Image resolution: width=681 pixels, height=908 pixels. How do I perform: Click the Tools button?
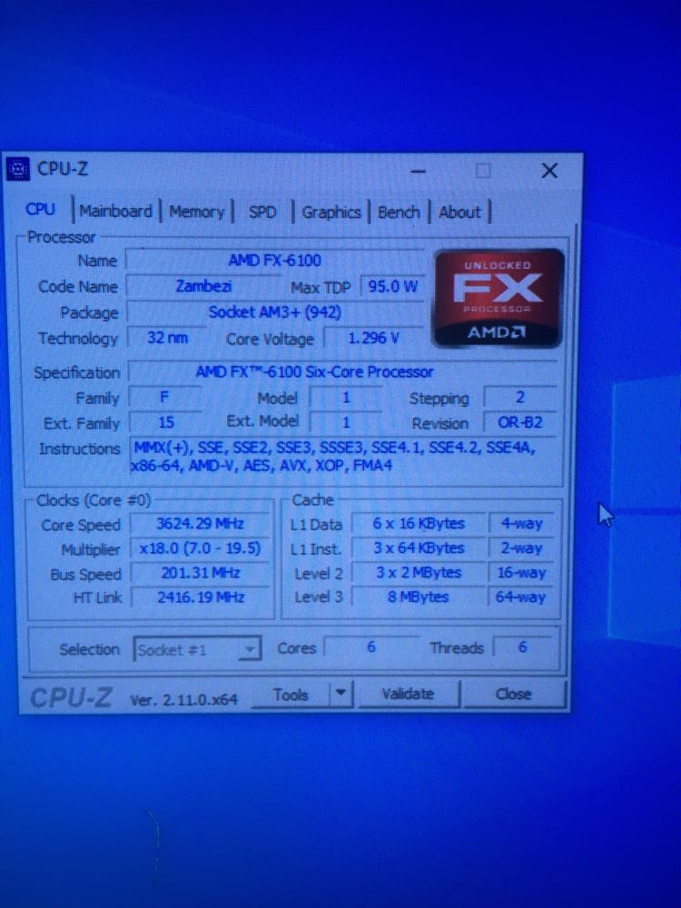pyautogui.click(x=291, y=695)
